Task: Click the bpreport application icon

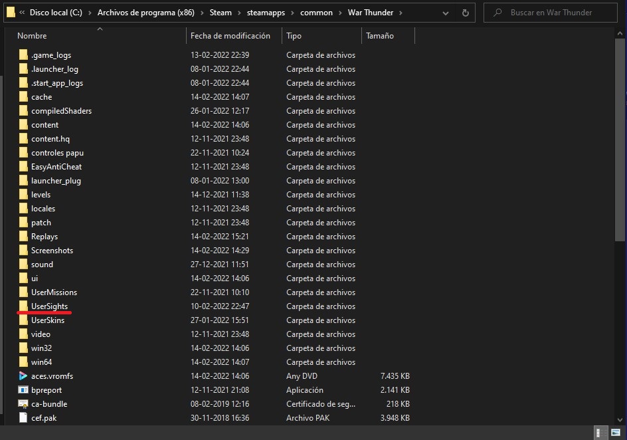Action: 23,390
